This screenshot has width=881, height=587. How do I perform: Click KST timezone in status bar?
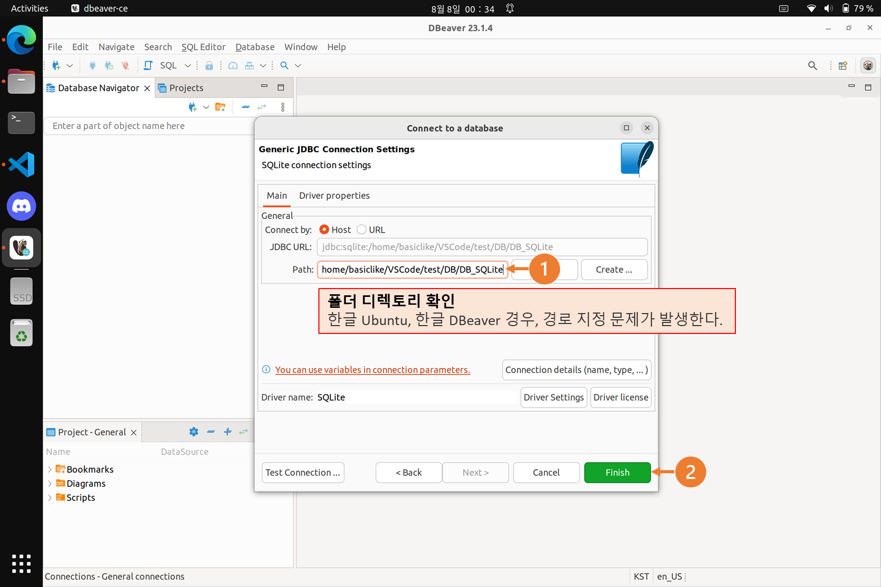pos(641,577)
